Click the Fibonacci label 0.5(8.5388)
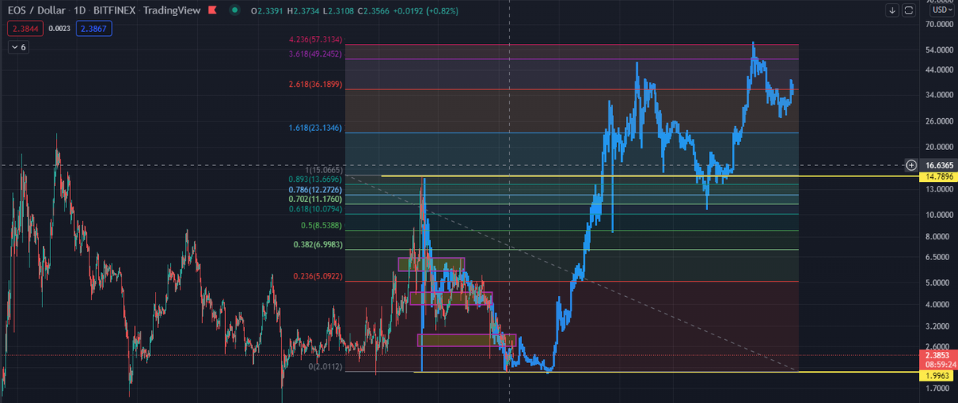Viewport: 958px width, 403px height. tap(321, 226)
